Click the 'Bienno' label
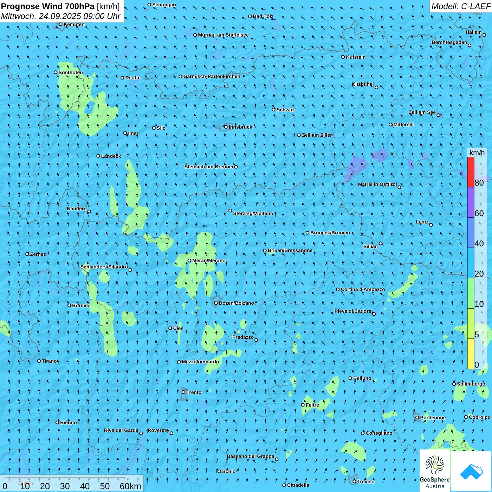This screenshot has height=492, width=492. [x=69, y=422]
